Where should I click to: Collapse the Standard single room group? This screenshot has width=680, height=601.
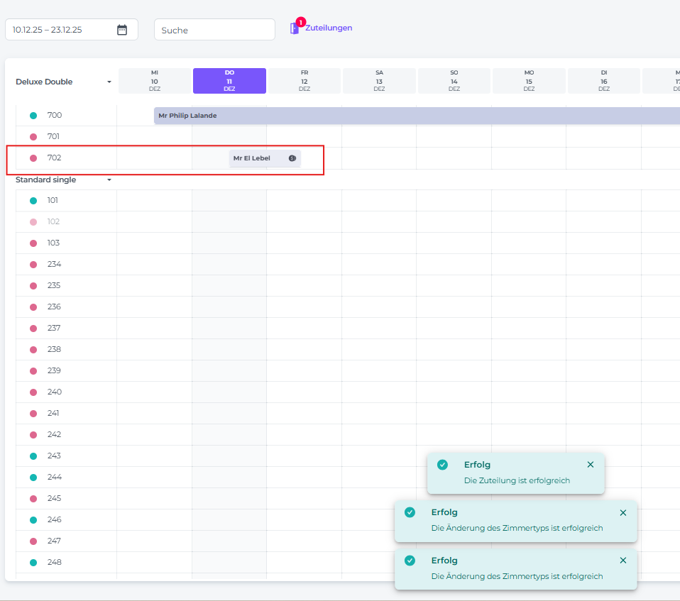[x=109, y=180]
